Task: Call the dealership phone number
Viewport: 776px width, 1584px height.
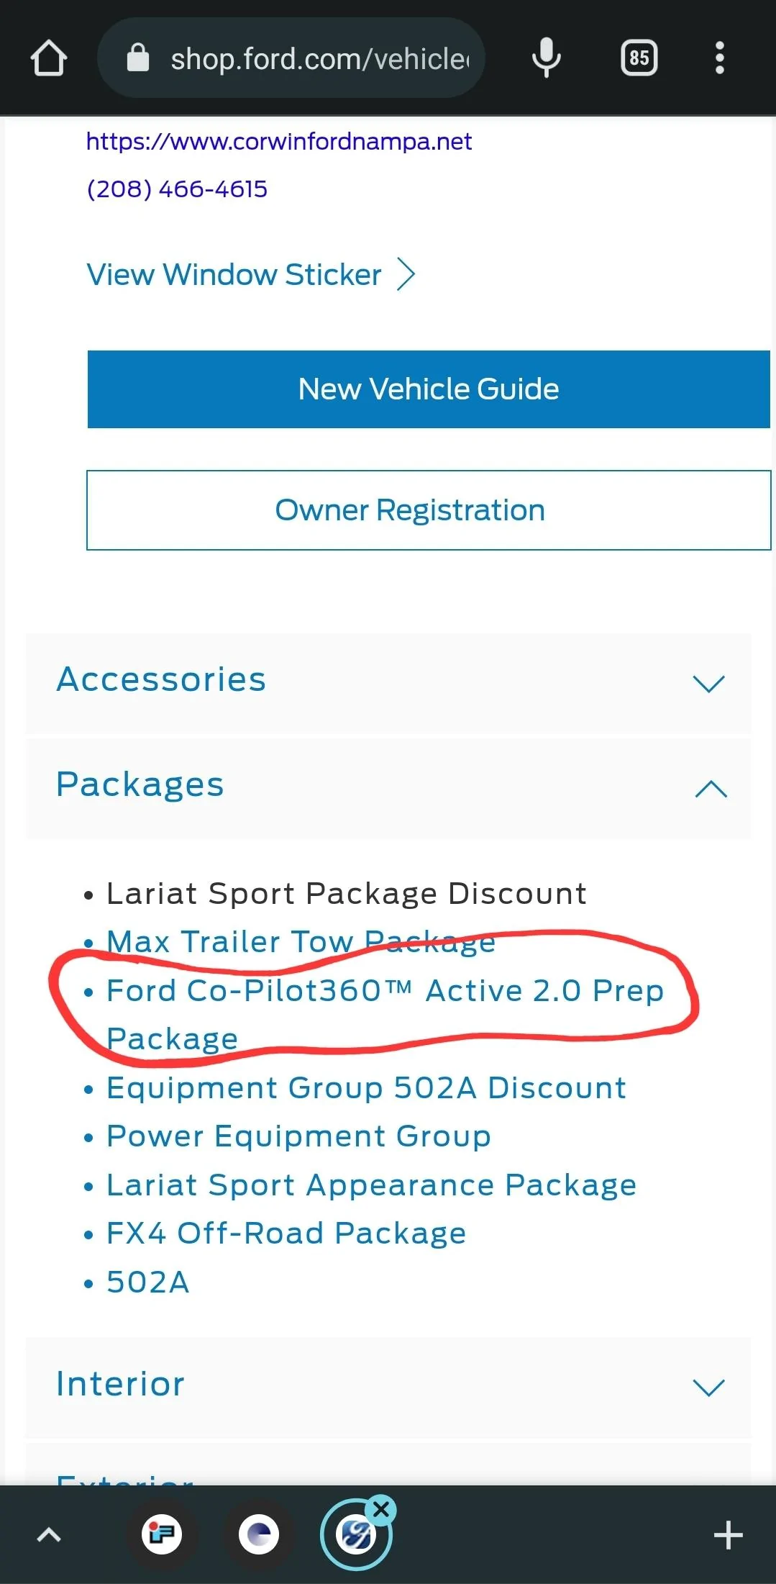Action: 177,189
